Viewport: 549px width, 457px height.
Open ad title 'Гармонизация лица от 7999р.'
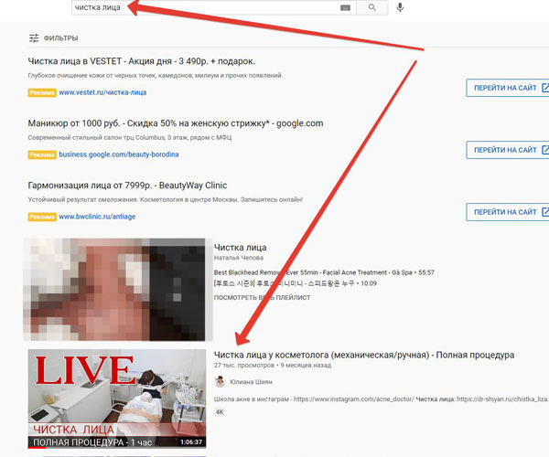127,186
